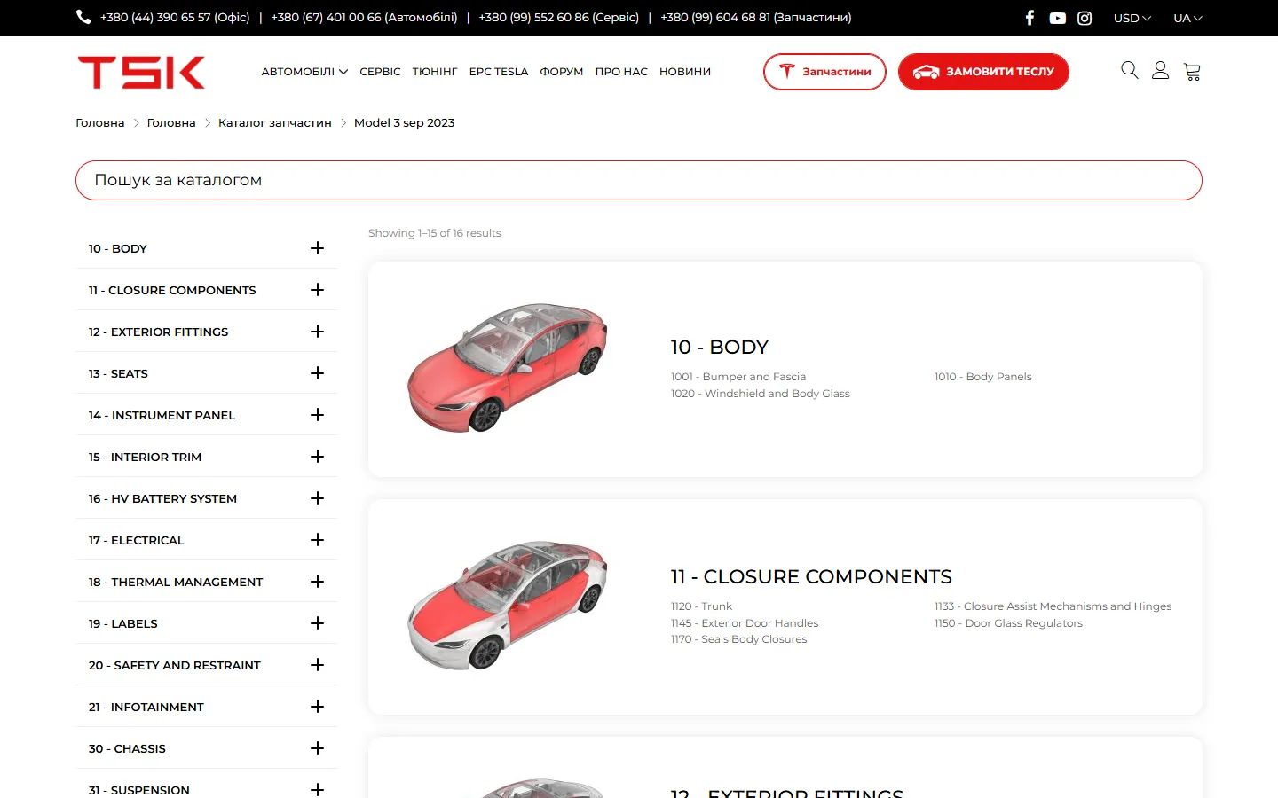Viewport: 1278px width, 798px height.
Task: Click the Запчастини button
Action: [824, 72]
